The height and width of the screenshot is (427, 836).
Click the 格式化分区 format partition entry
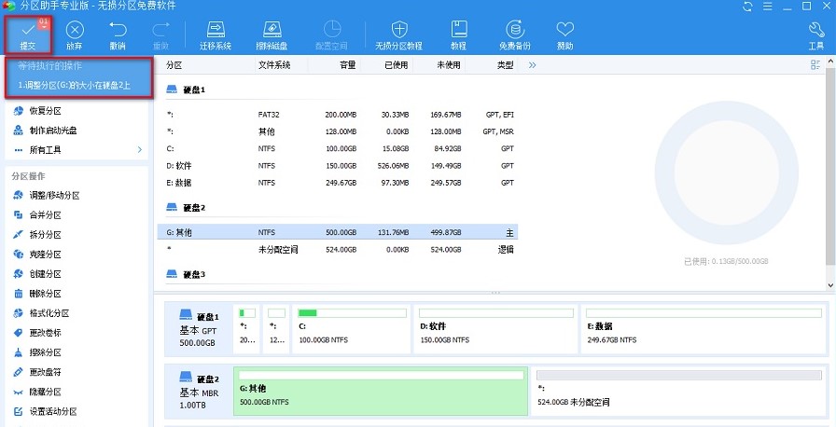click(49, 313)
